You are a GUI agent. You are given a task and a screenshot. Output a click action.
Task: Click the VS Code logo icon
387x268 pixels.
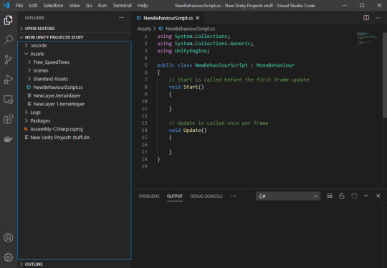click(6, 5)
